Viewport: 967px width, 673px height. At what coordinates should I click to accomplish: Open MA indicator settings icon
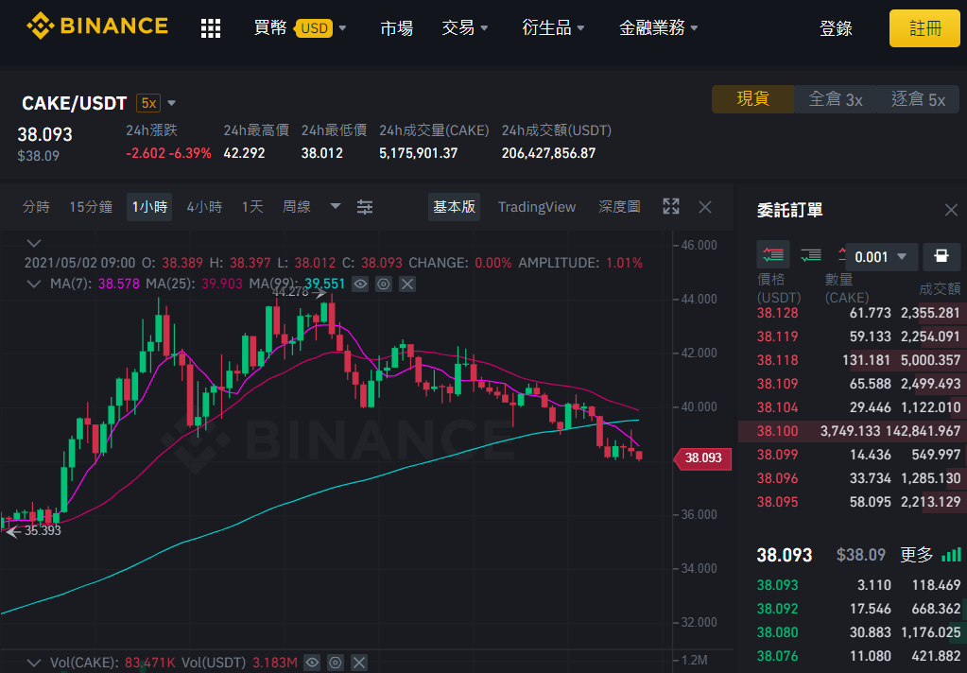384,285
